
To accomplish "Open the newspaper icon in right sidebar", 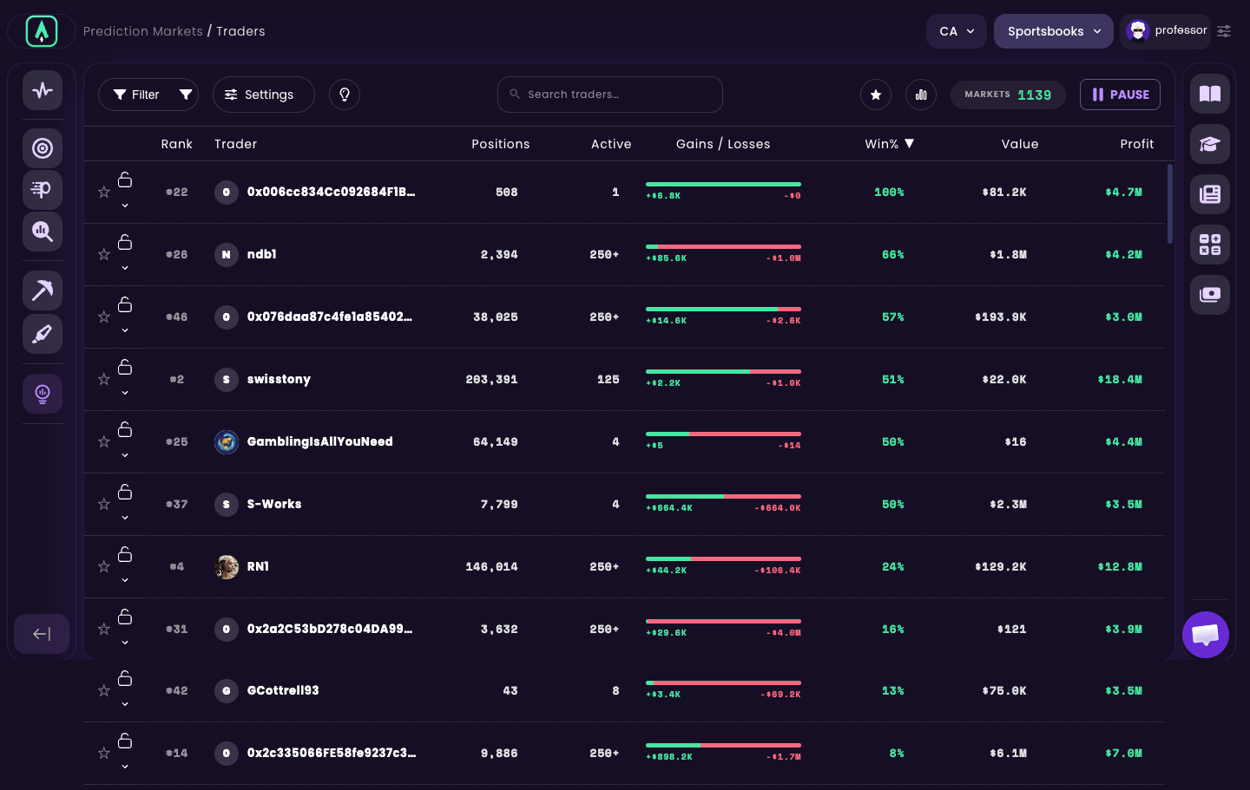I will tap(1210, 194).
